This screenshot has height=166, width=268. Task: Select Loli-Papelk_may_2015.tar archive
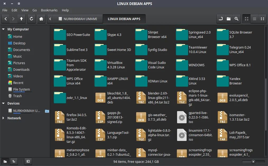pos(233,135)
